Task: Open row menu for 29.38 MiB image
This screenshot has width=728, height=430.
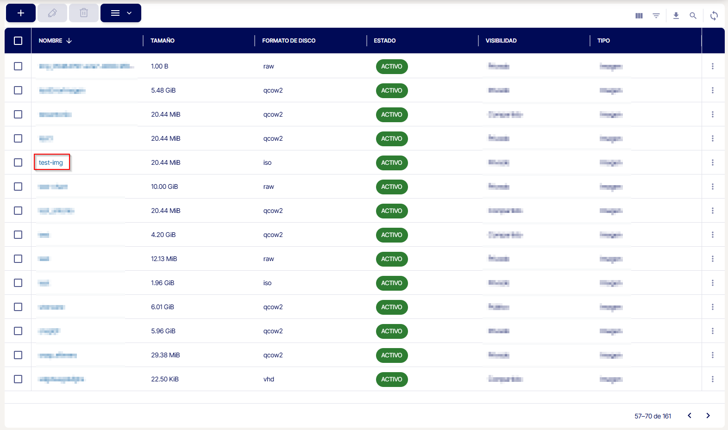Action: 713,355
